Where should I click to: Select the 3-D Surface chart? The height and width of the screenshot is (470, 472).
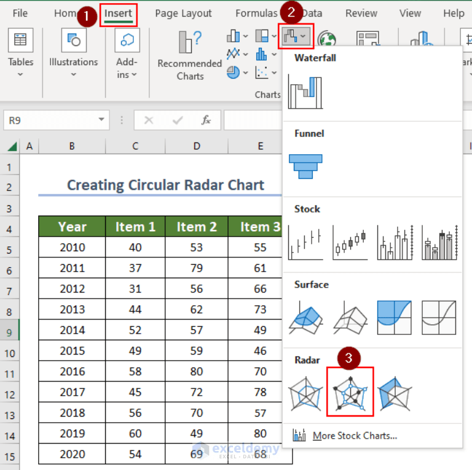[x=305, y=318]
